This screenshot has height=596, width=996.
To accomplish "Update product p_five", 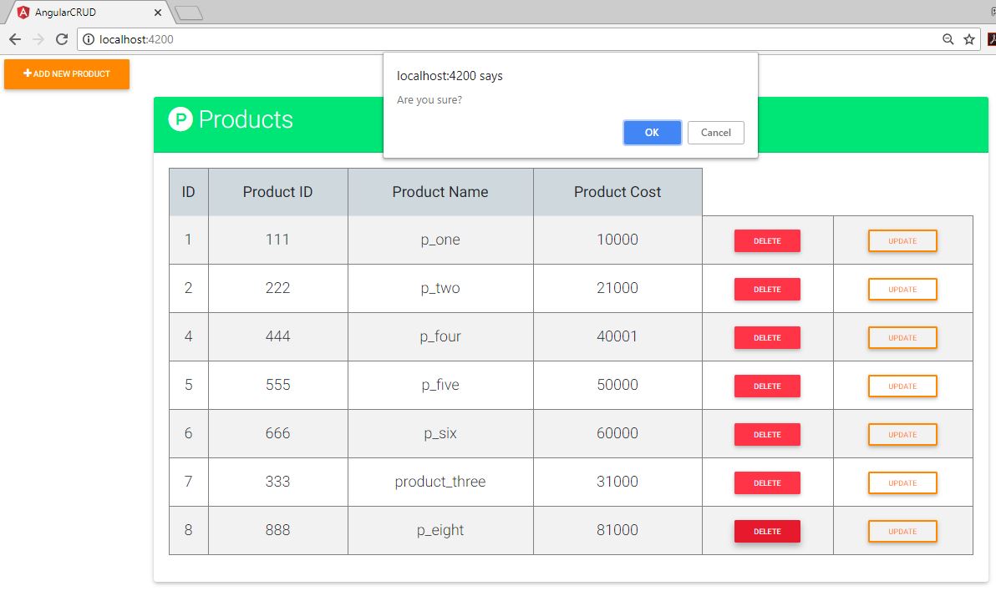I will point(902,386).
